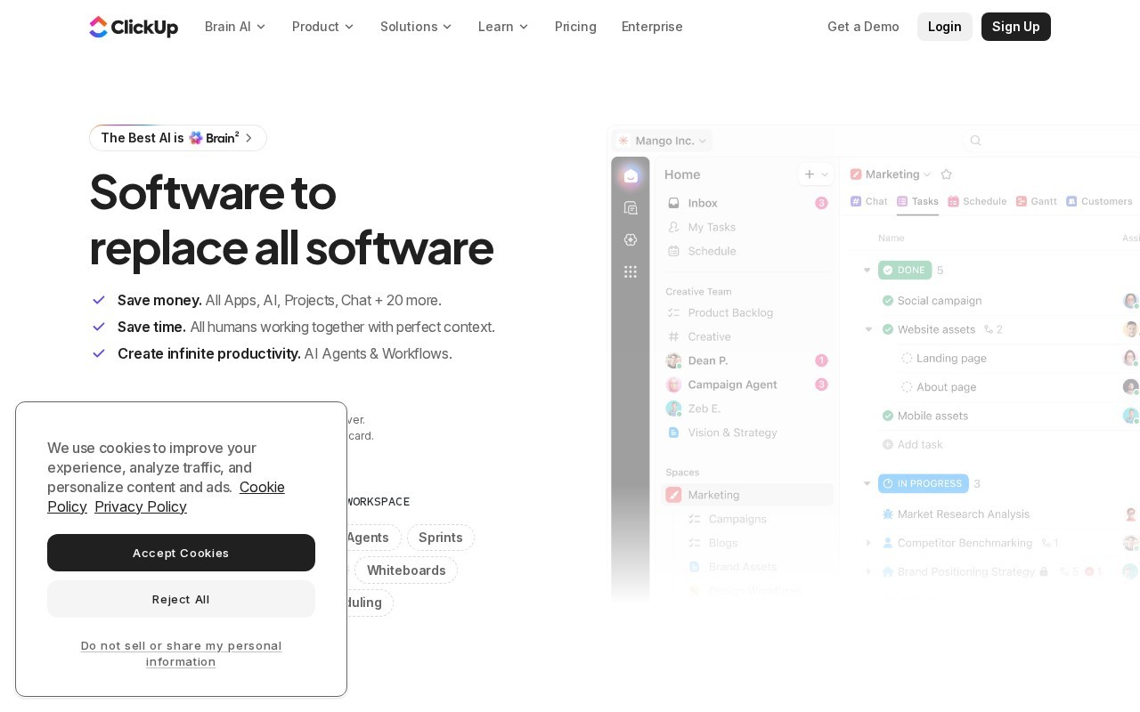Expand the Competitor Benchmarking subtasks
Image resolution: width=1140 pixels, height=712 pixels.
[868, 543]
